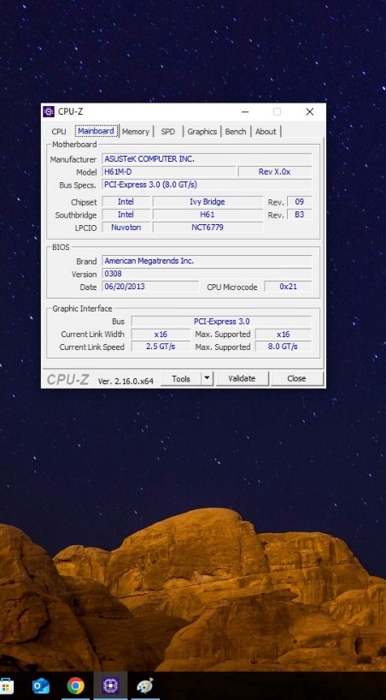The width and height of the screenshot is (386, 700).
Task: Click the chipset revision 09 field
Action: coord(300,202)
